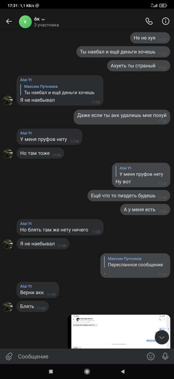Tap Android recent apps square button
This screenshot has width=174, height=379.
click(x=51, y=371)
